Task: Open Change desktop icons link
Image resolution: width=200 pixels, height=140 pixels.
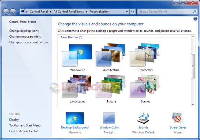Action: click(24, 31)
